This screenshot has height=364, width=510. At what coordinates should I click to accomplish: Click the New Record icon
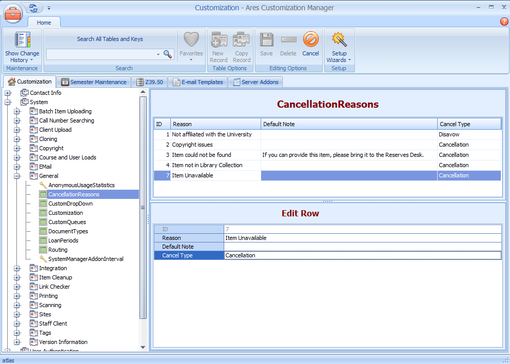(219, 40)
